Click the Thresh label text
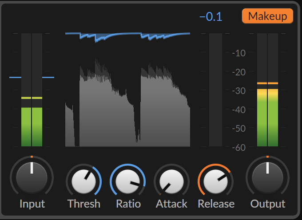The image size is (302, 220). click(84, 204)
